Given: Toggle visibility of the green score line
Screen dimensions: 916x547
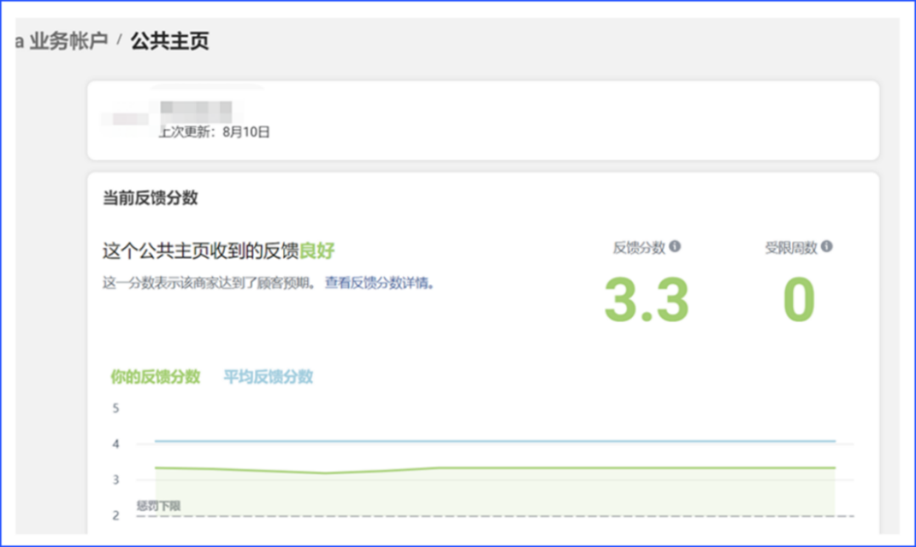Looking at the screenshot, I should 154,376.
